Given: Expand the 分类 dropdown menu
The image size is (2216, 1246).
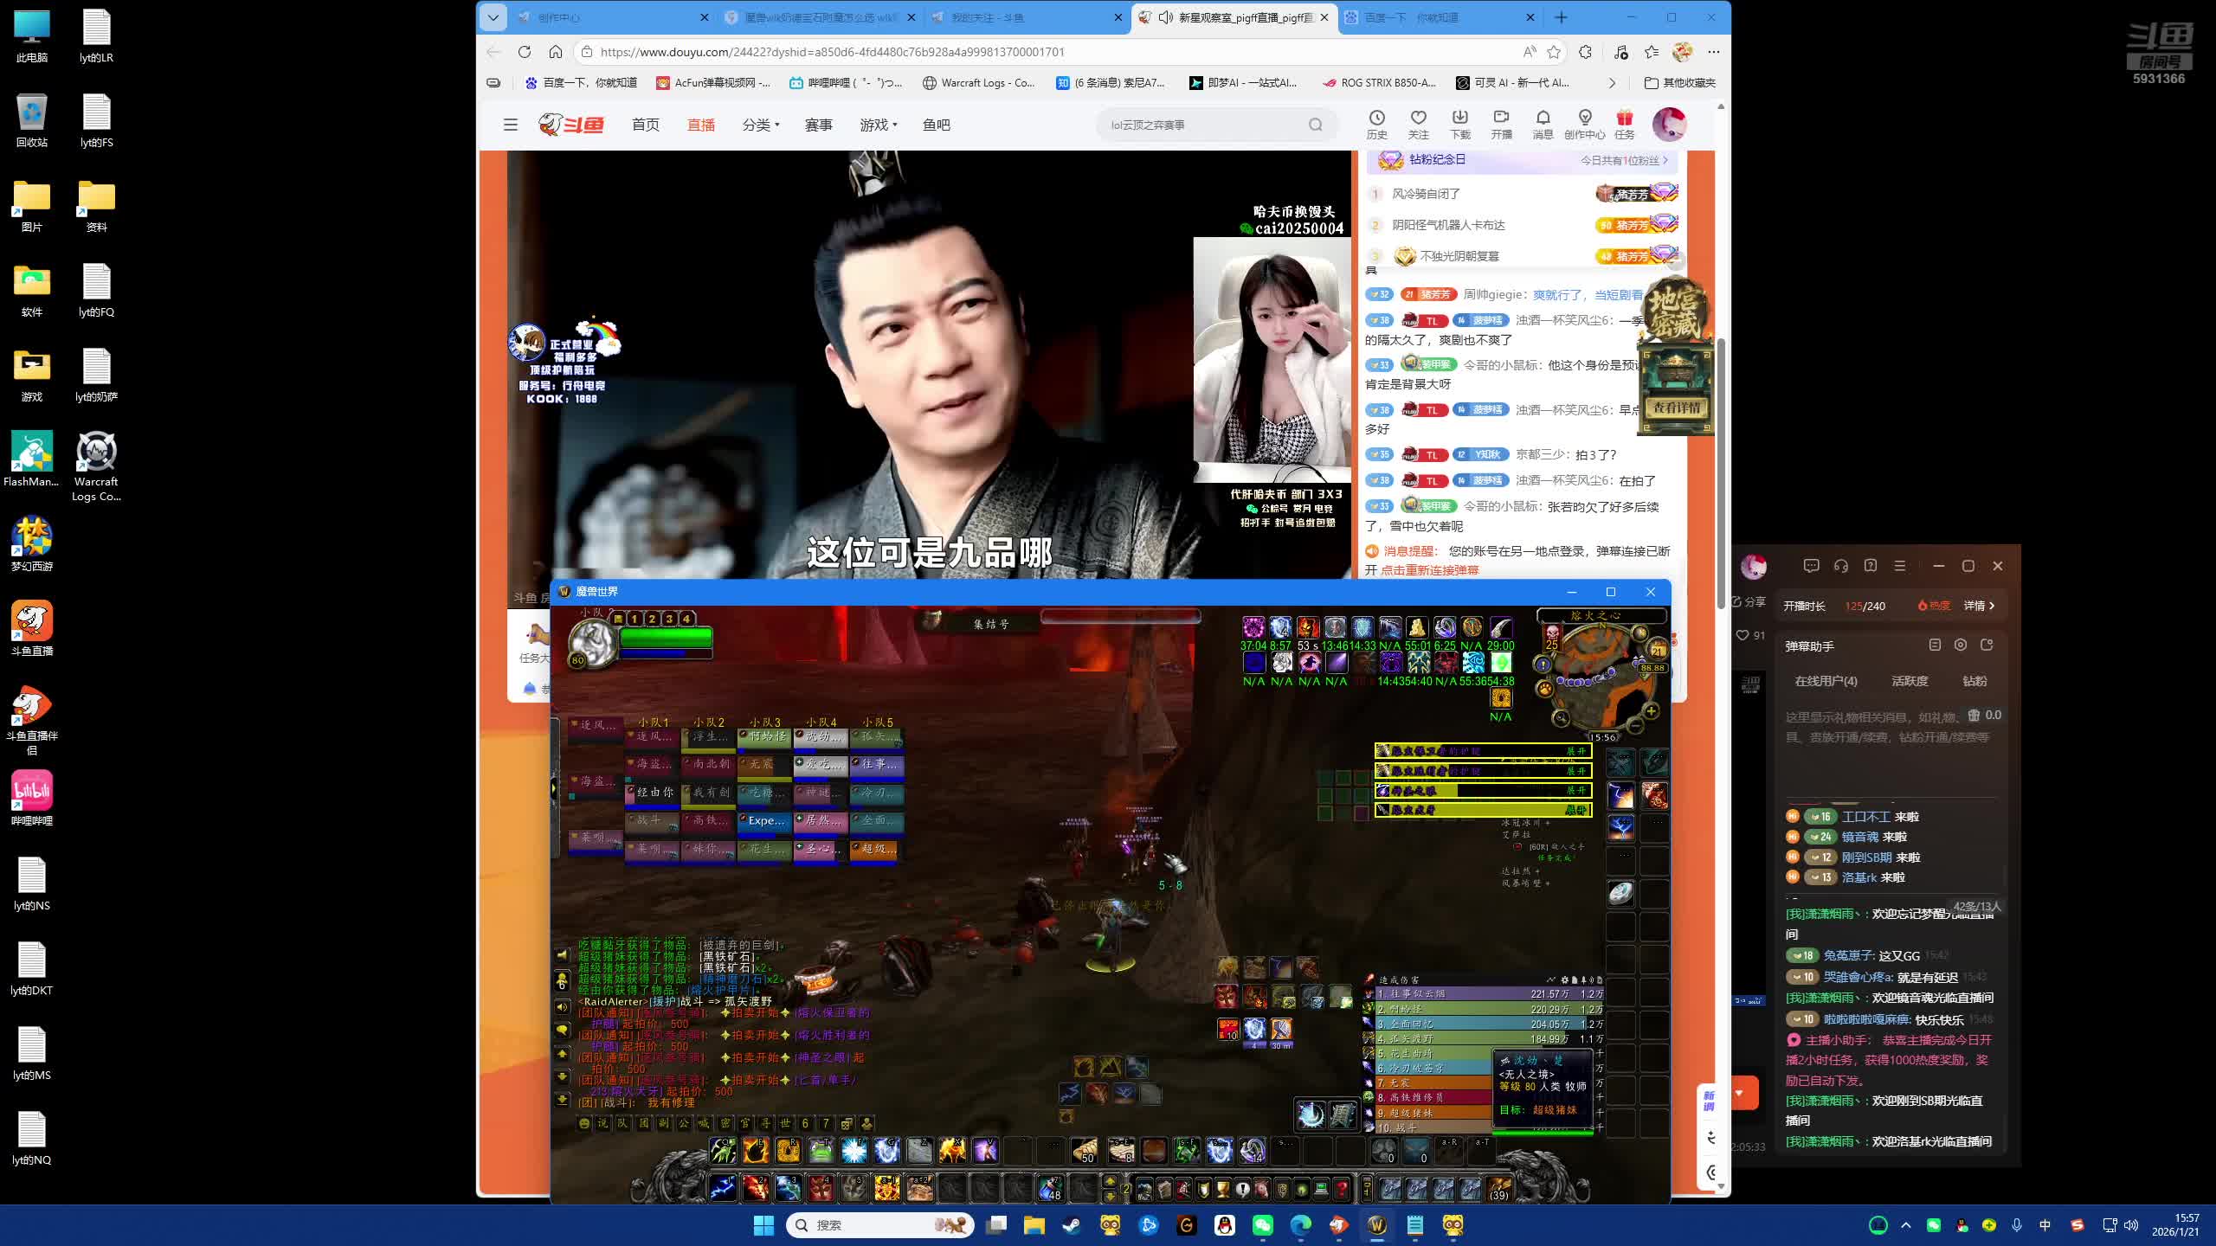Looking at the screenshot, I should click(761, 125).
